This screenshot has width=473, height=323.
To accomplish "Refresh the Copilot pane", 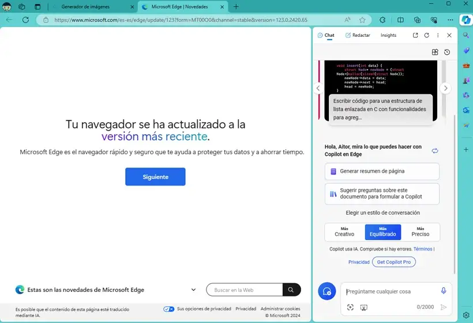I will point(426,35).
